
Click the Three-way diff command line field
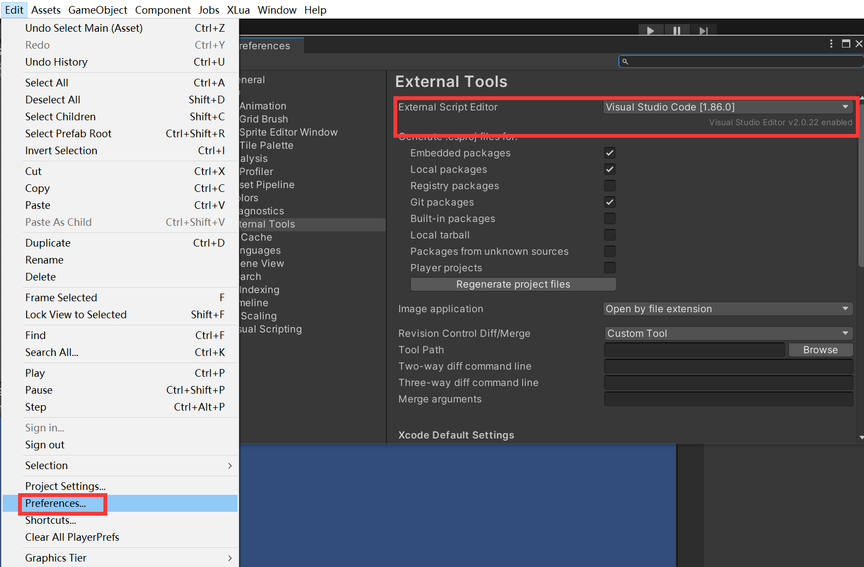coord(728,383)
